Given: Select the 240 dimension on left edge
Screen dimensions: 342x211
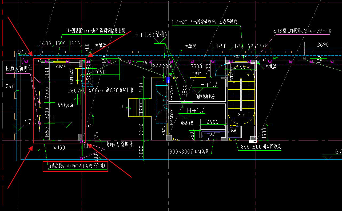Looking at the screenshot, I should [10, 86].
